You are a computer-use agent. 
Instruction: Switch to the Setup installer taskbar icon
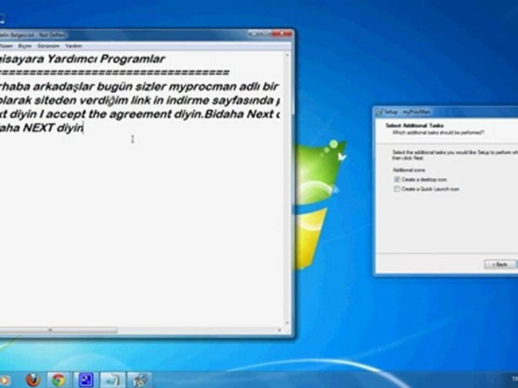(139, 380)
